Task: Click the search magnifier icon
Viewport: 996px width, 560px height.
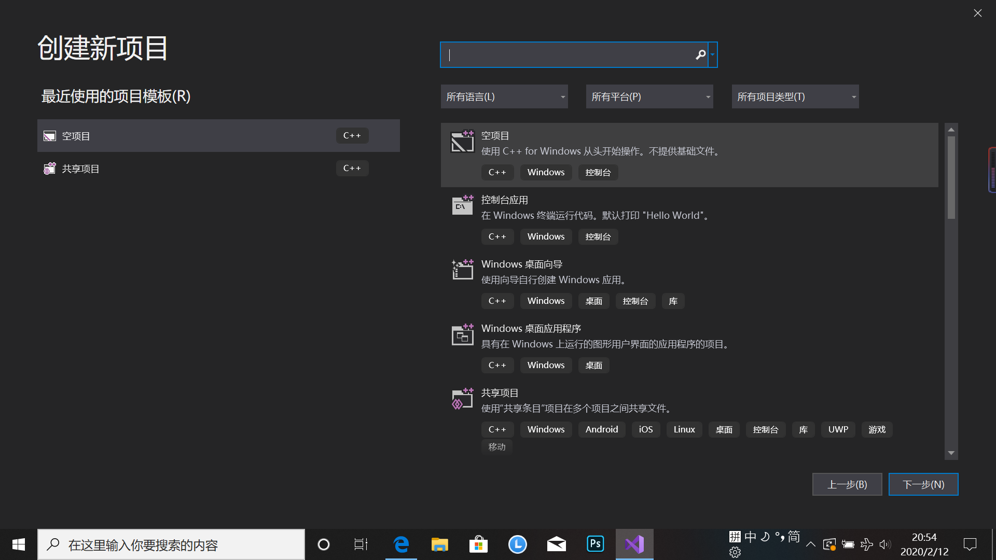Action: coord(700,54)
